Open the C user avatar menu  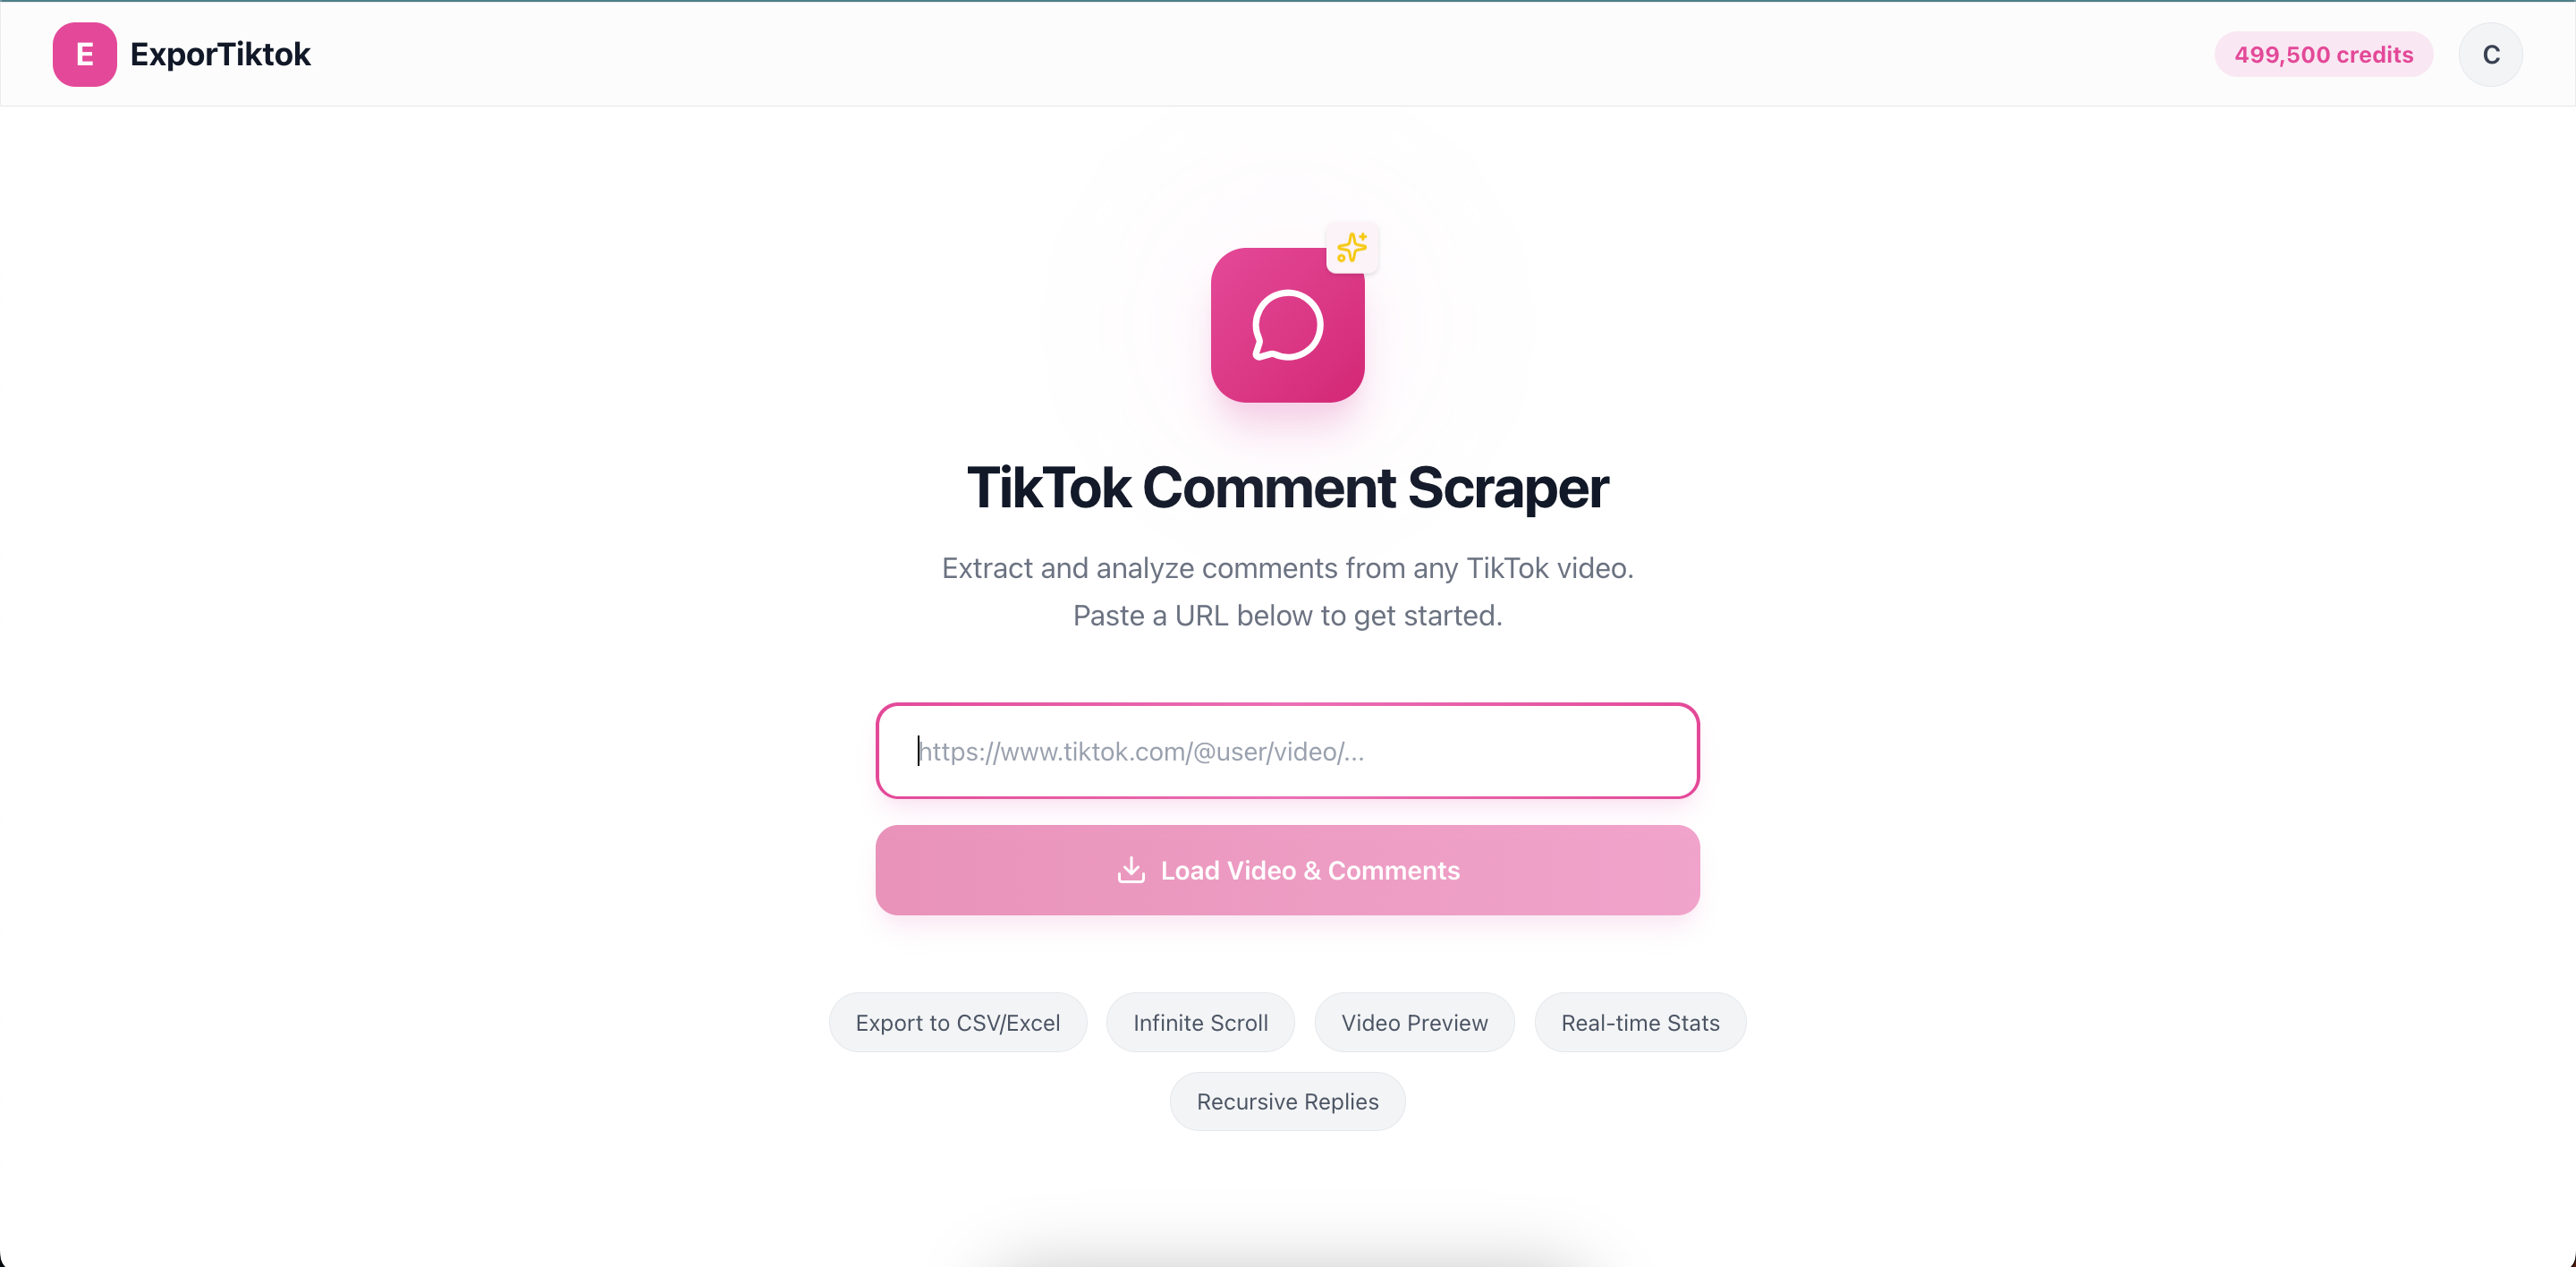2490,54
